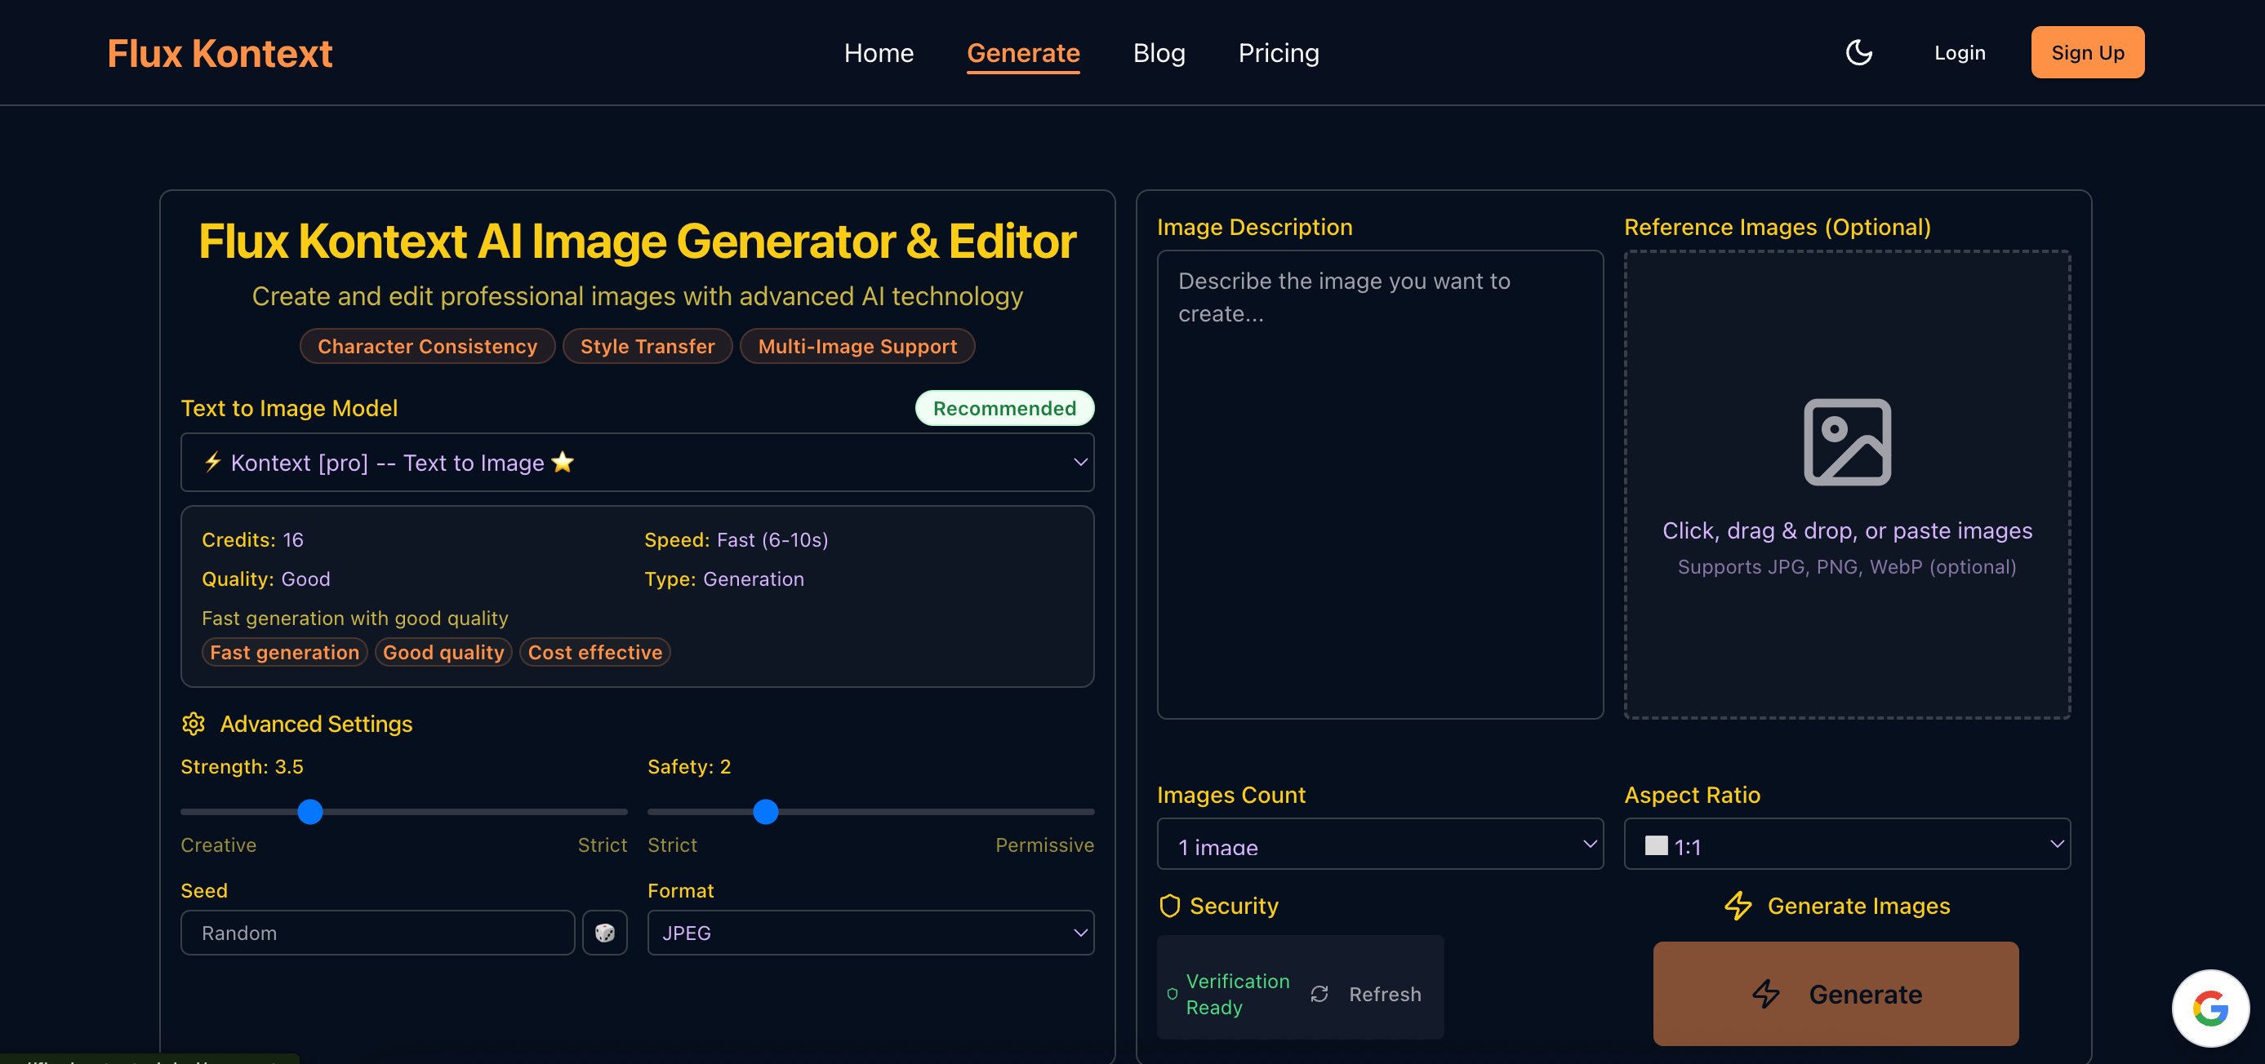Click the Advanced Settings gear icon

[194, 723]
